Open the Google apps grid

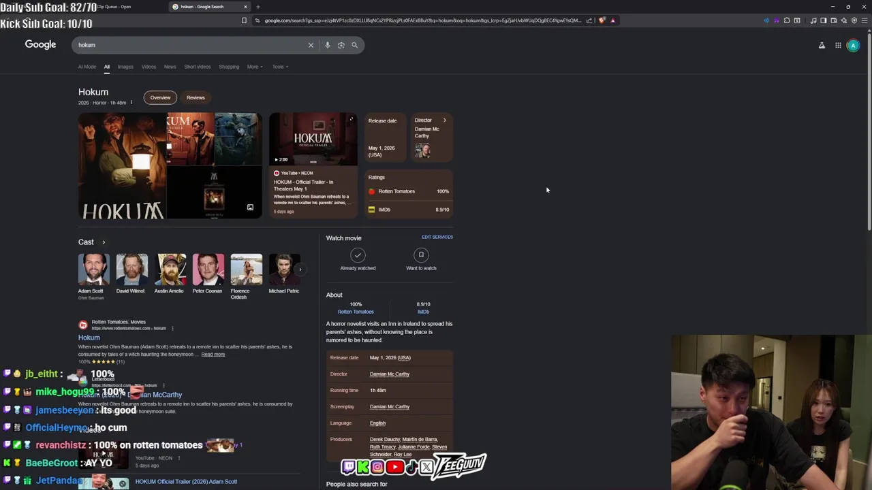(x=838, y=46)
